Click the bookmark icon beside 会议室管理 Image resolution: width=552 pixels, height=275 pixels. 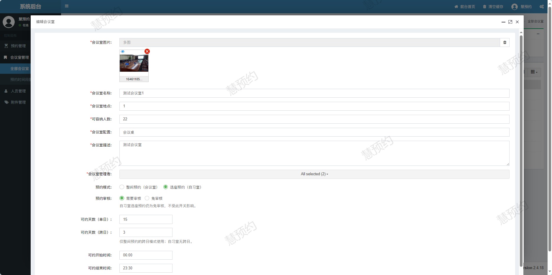(5, 57)
